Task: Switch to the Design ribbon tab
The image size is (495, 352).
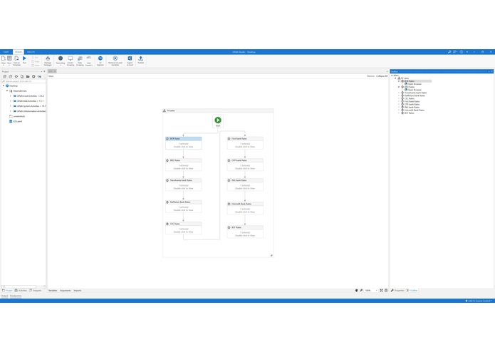Action: point(19,52)
